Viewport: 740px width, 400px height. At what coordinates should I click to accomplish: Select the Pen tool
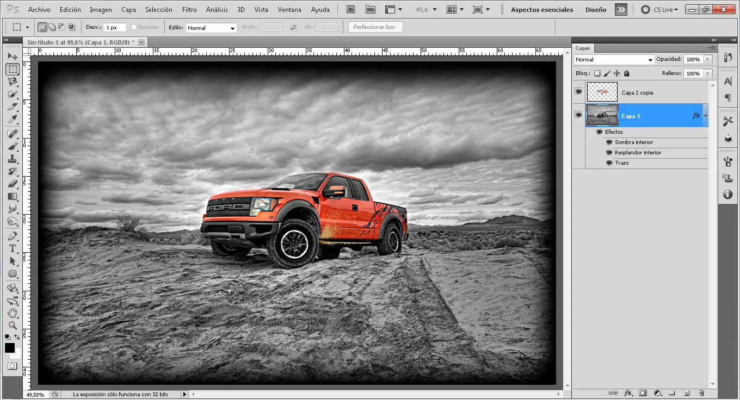13,236
